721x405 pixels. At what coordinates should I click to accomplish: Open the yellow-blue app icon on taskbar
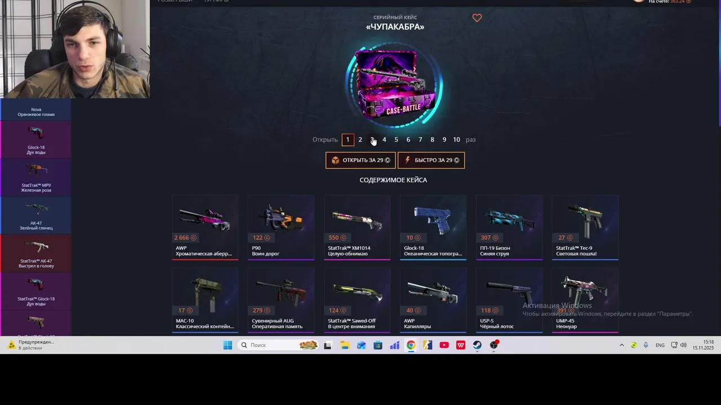pos(428,345)
